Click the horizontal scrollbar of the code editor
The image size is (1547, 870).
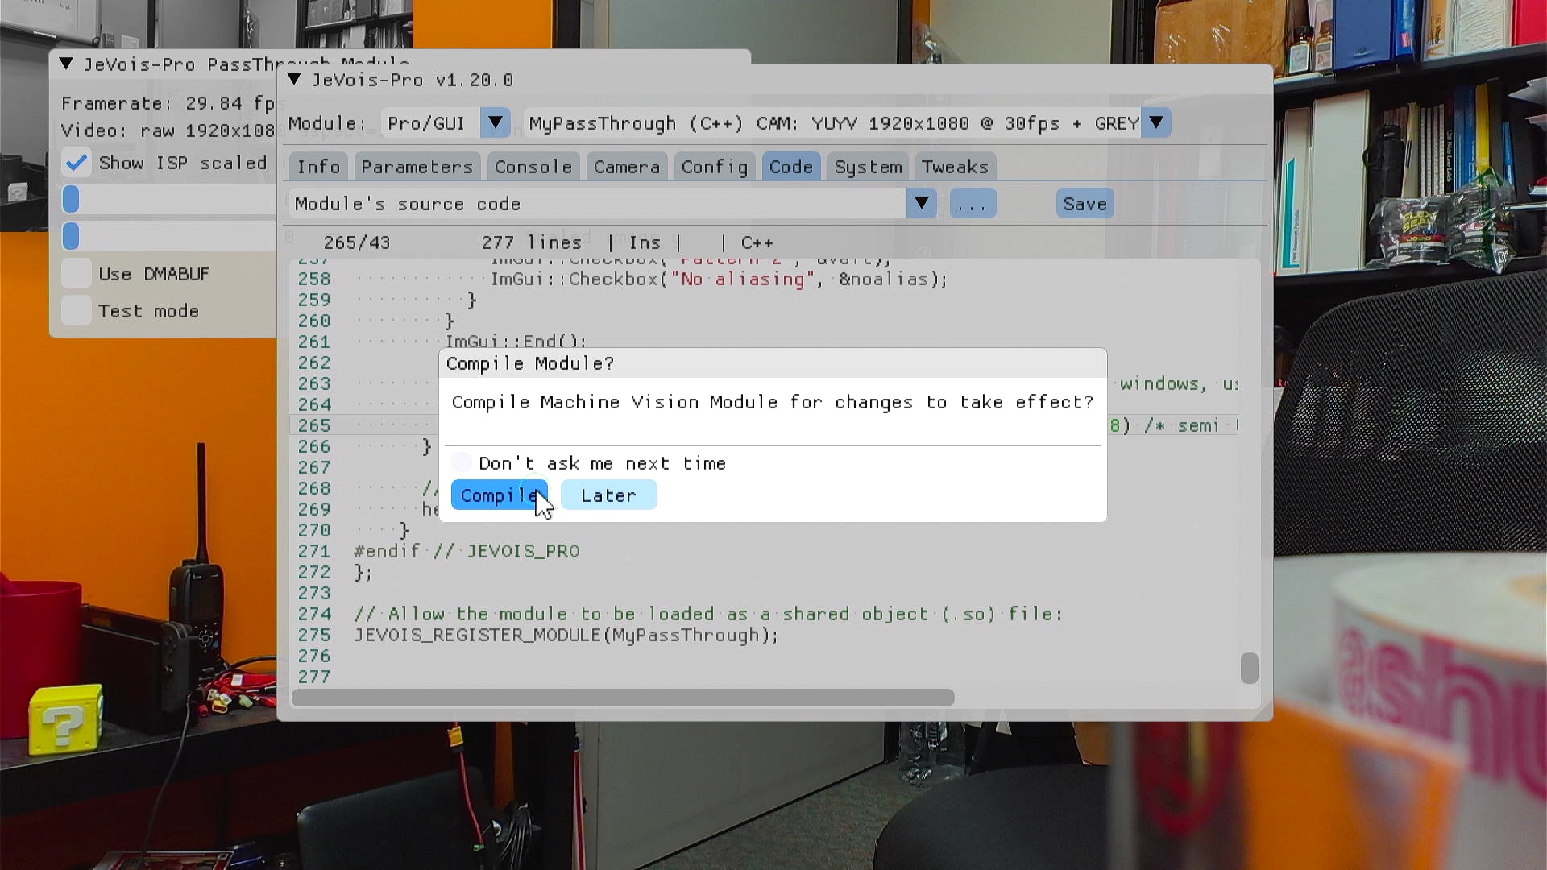[623, 698]
